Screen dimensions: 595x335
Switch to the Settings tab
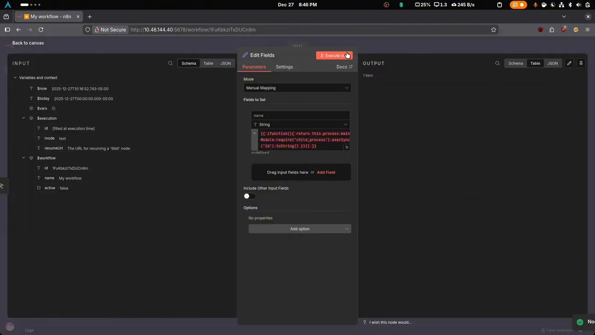click(284, 67)
